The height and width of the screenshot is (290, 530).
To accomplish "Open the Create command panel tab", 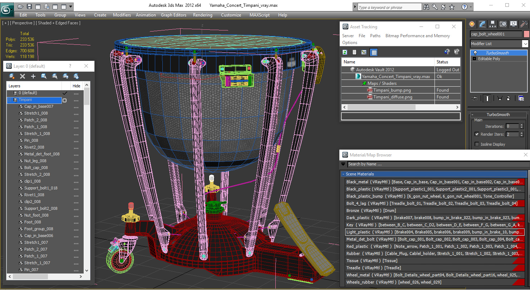I will pyautogui.click(x=472, y=24).
